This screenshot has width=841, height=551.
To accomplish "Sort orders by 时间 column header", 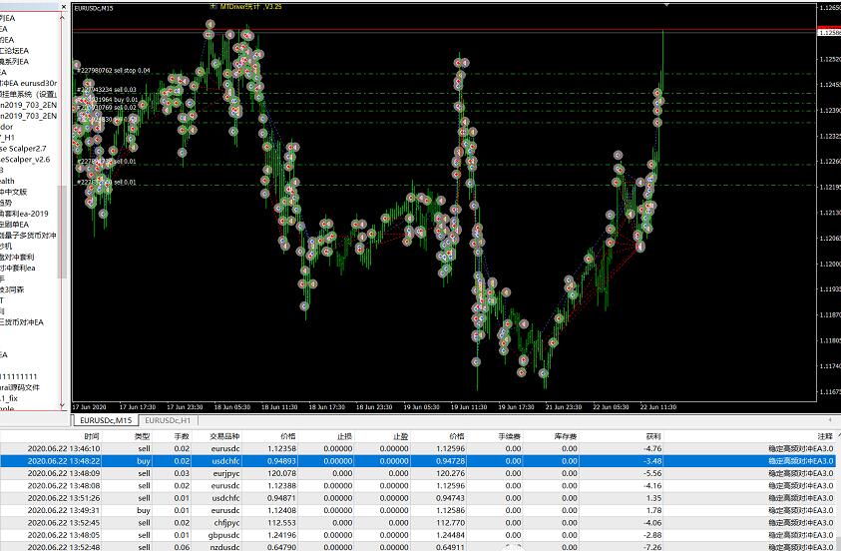I will tap(92, 437).
